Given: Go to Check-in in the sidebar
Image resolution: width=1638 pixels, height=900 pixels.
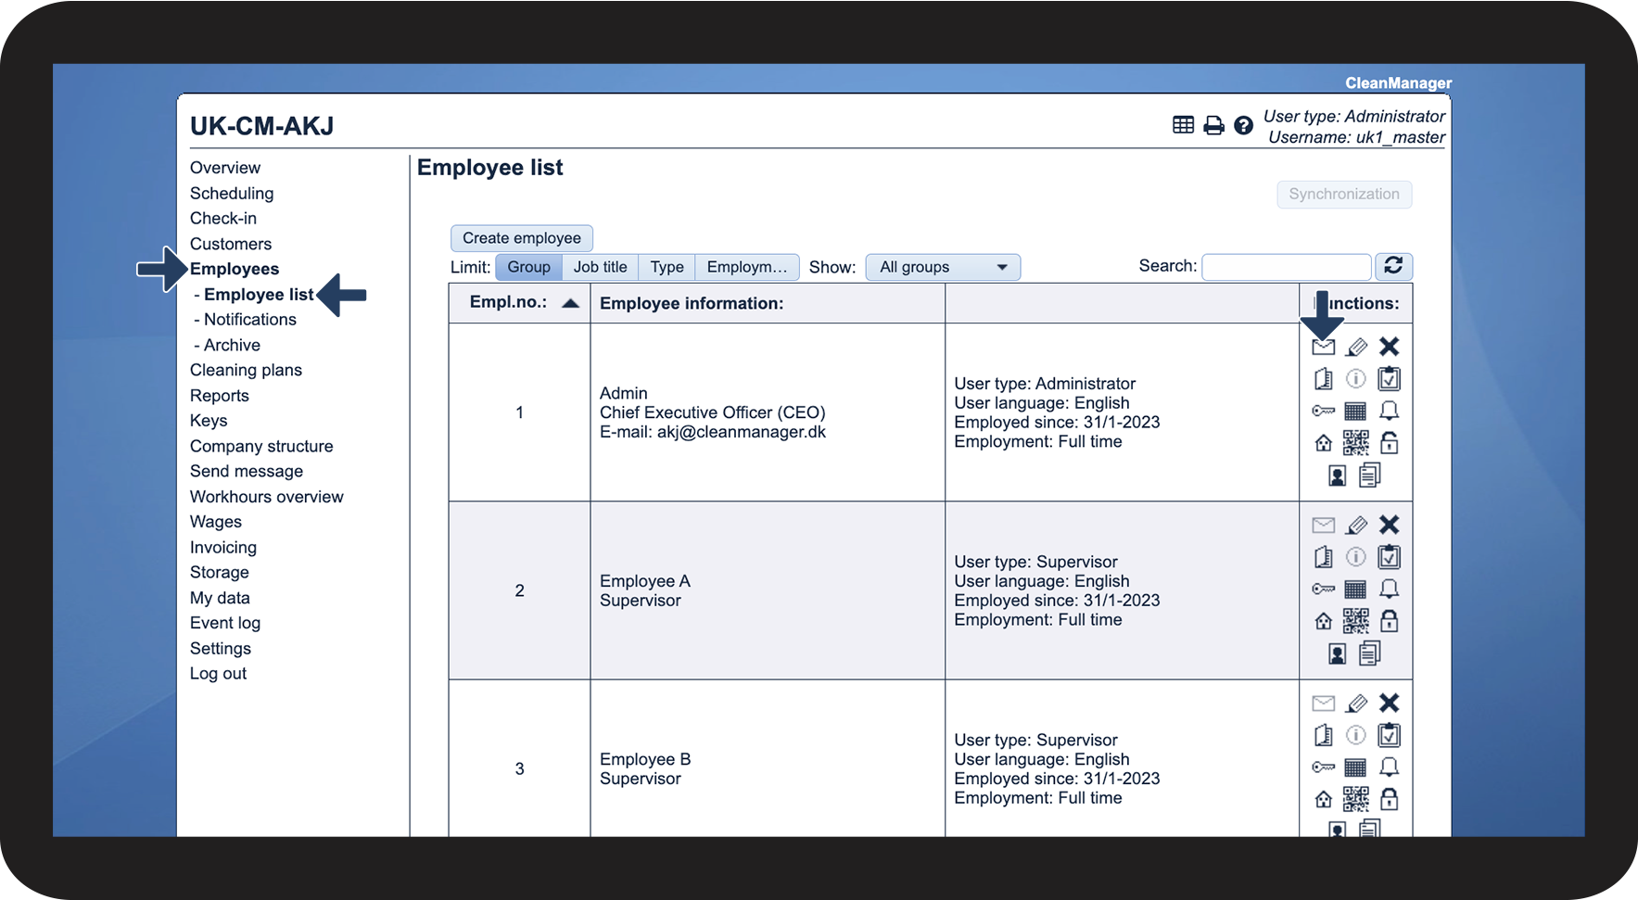Looking at the screenshot, I should pos(223,218).
